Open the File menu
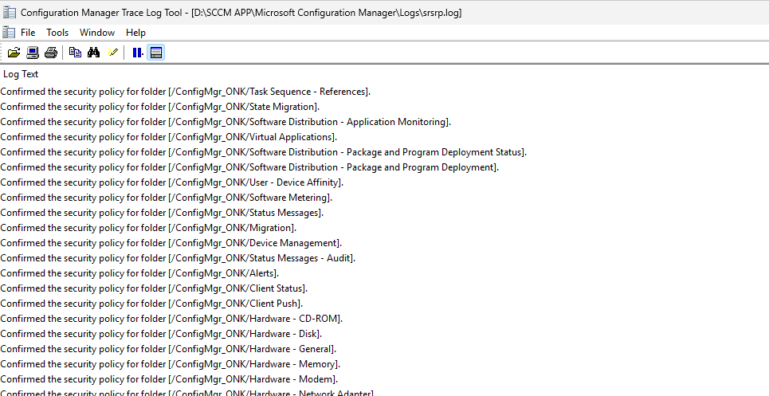Viewport: 769px width, 396px height. pyautogui.click(x=28, y=33)
